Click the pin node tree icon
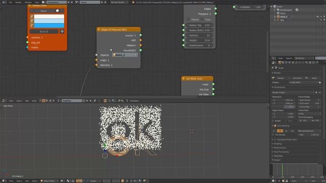This screenshot has width=326, height=183. tap(95, 101)
